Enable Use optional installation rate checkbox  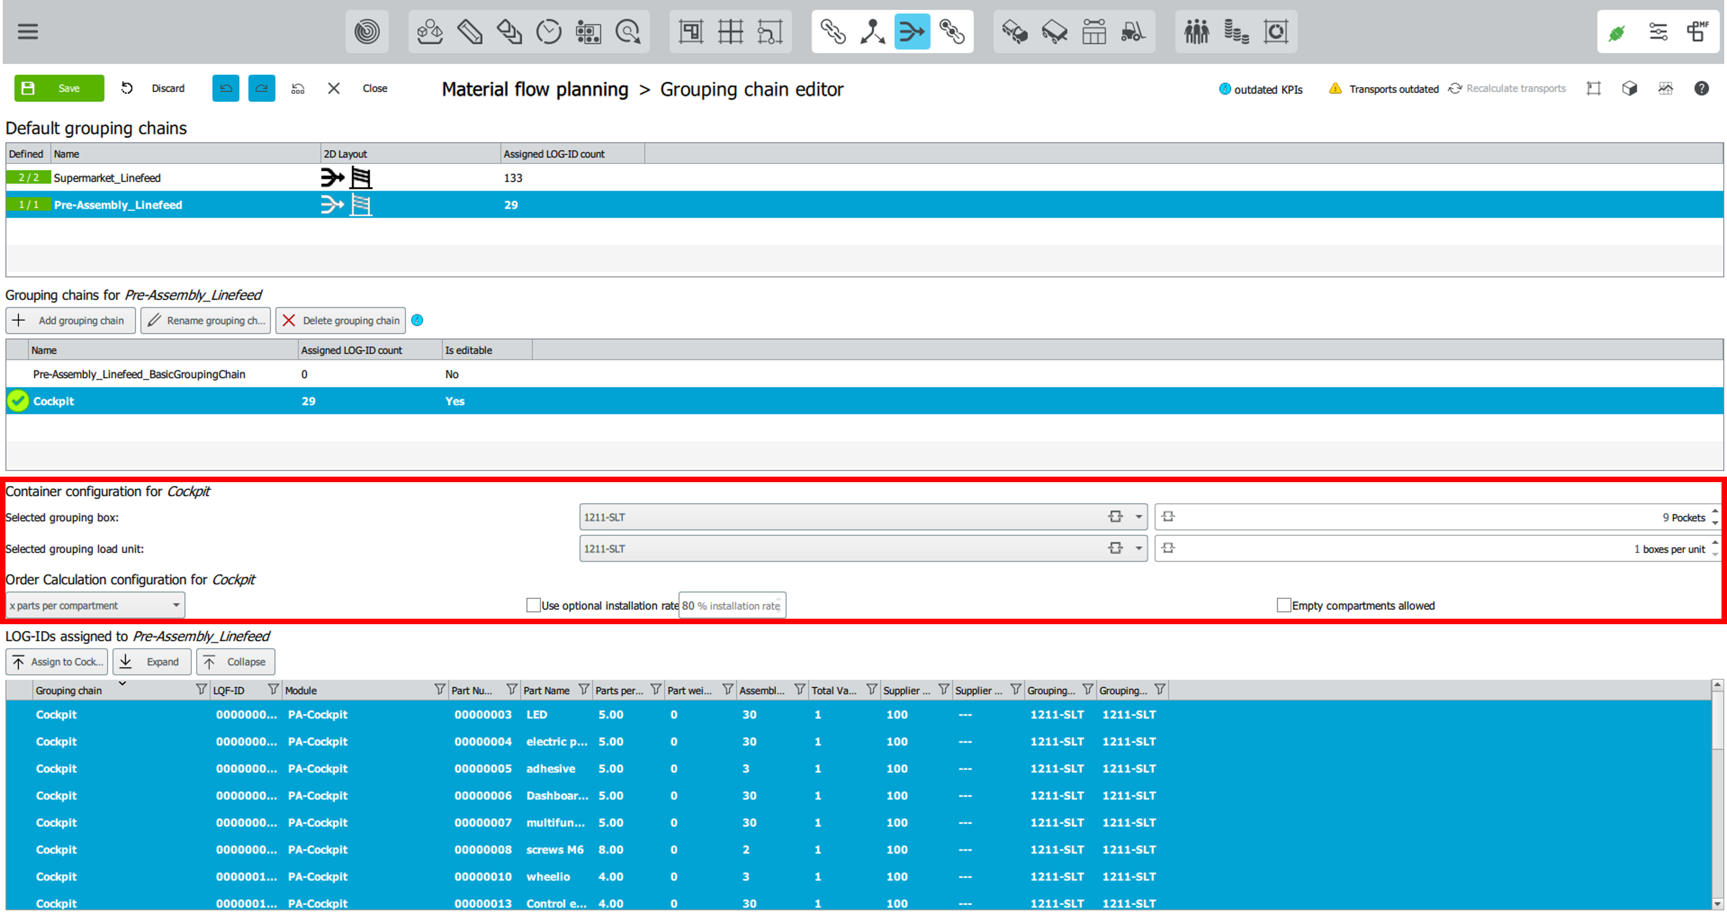(534, 605)
